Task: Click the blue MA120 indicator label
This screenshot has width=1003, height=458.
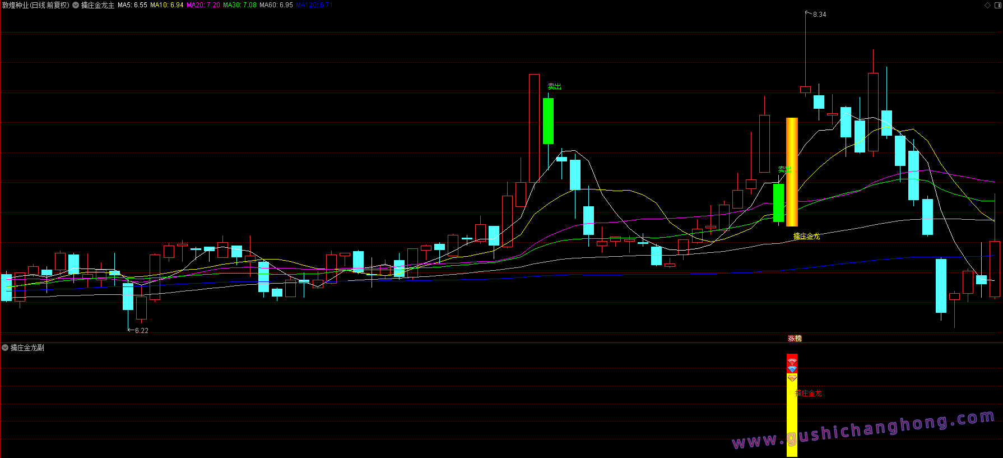Action: (x=314, y=5)
